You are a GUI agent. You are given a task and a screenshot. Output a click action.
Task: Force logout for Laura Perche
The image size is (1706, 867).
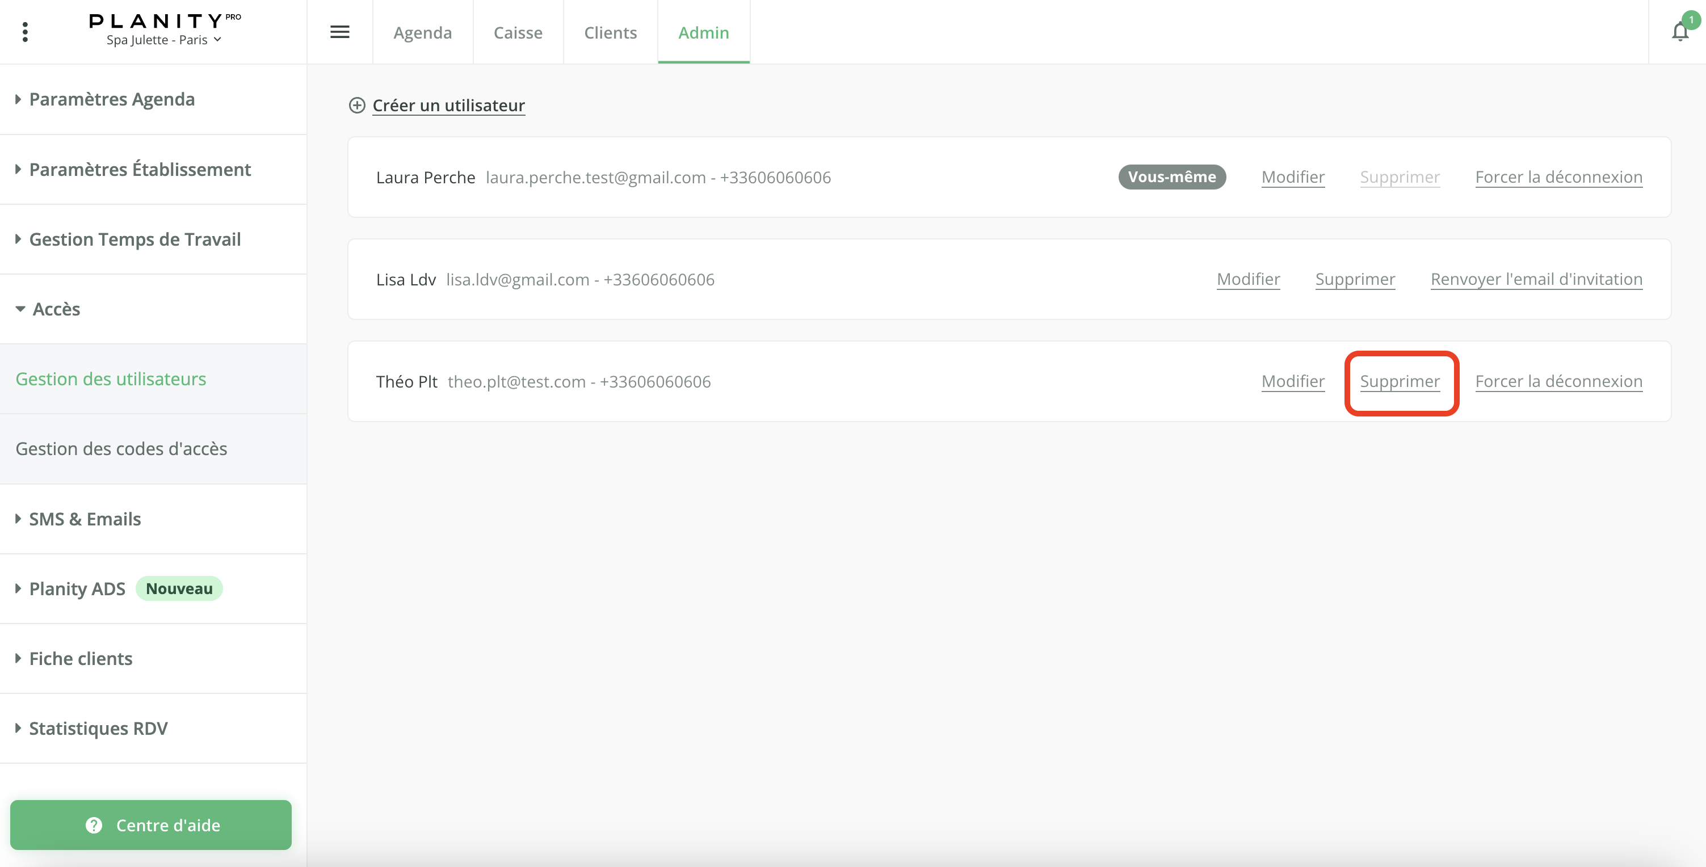(x=1558, y=178)
